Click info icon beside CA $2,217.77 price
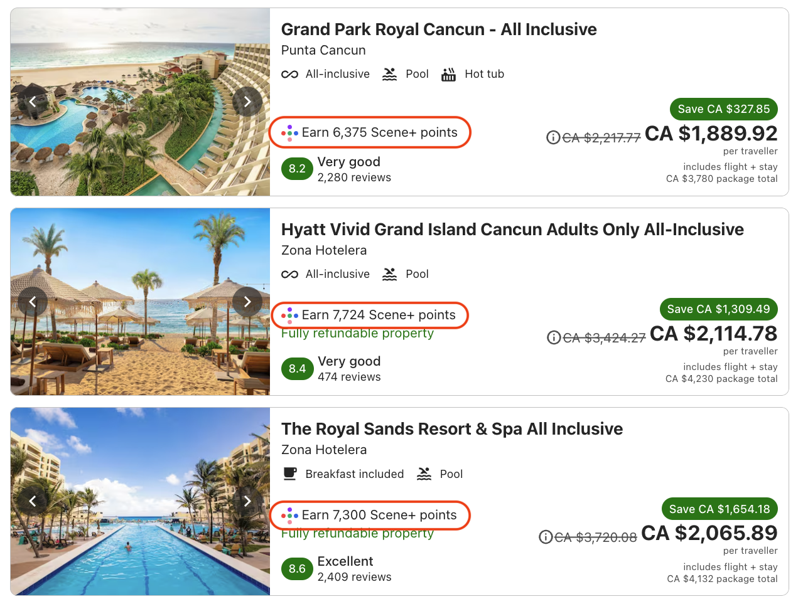Viewport: 803px width, 604px height. tap(553, 137)
